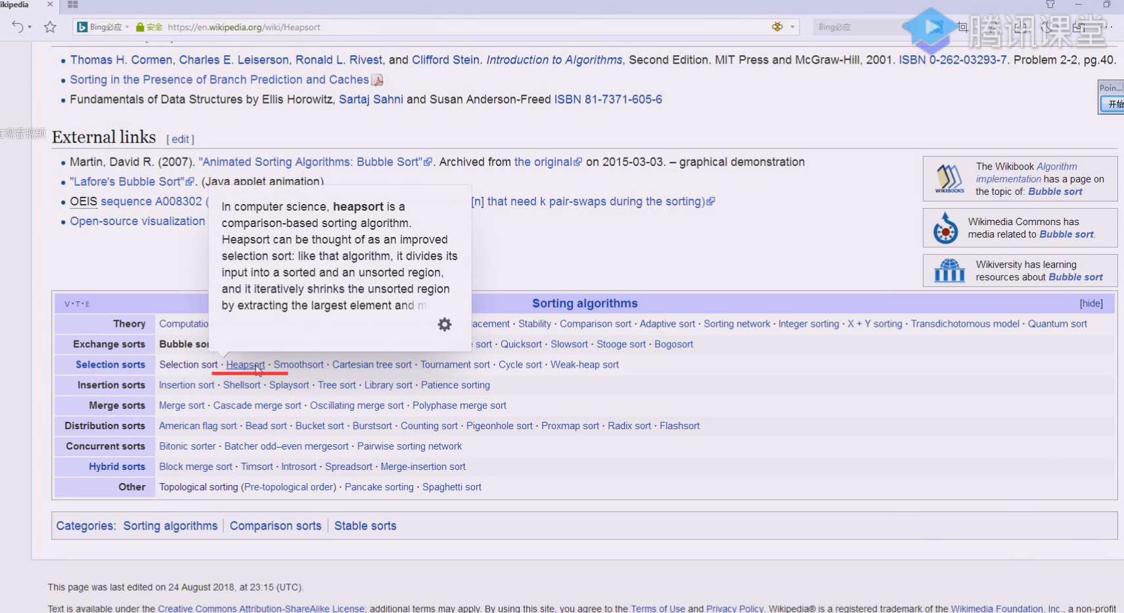This screenshot has width=1124, height=613.
Task: Click the 'E' edit-template link in navbox
Action: pyautogui.click(x=87, y=304)
